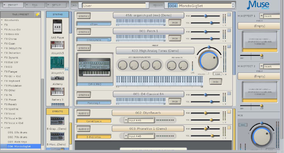Select the Alchemy synth icon

[x=57, y=78]
